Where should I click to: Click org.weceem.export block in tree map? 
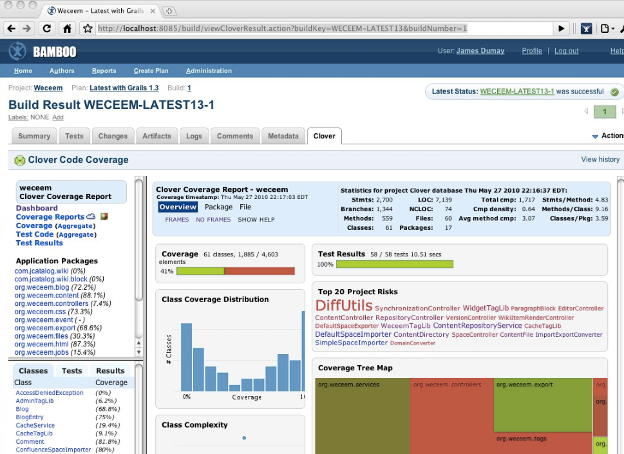(x=542, y=406)
